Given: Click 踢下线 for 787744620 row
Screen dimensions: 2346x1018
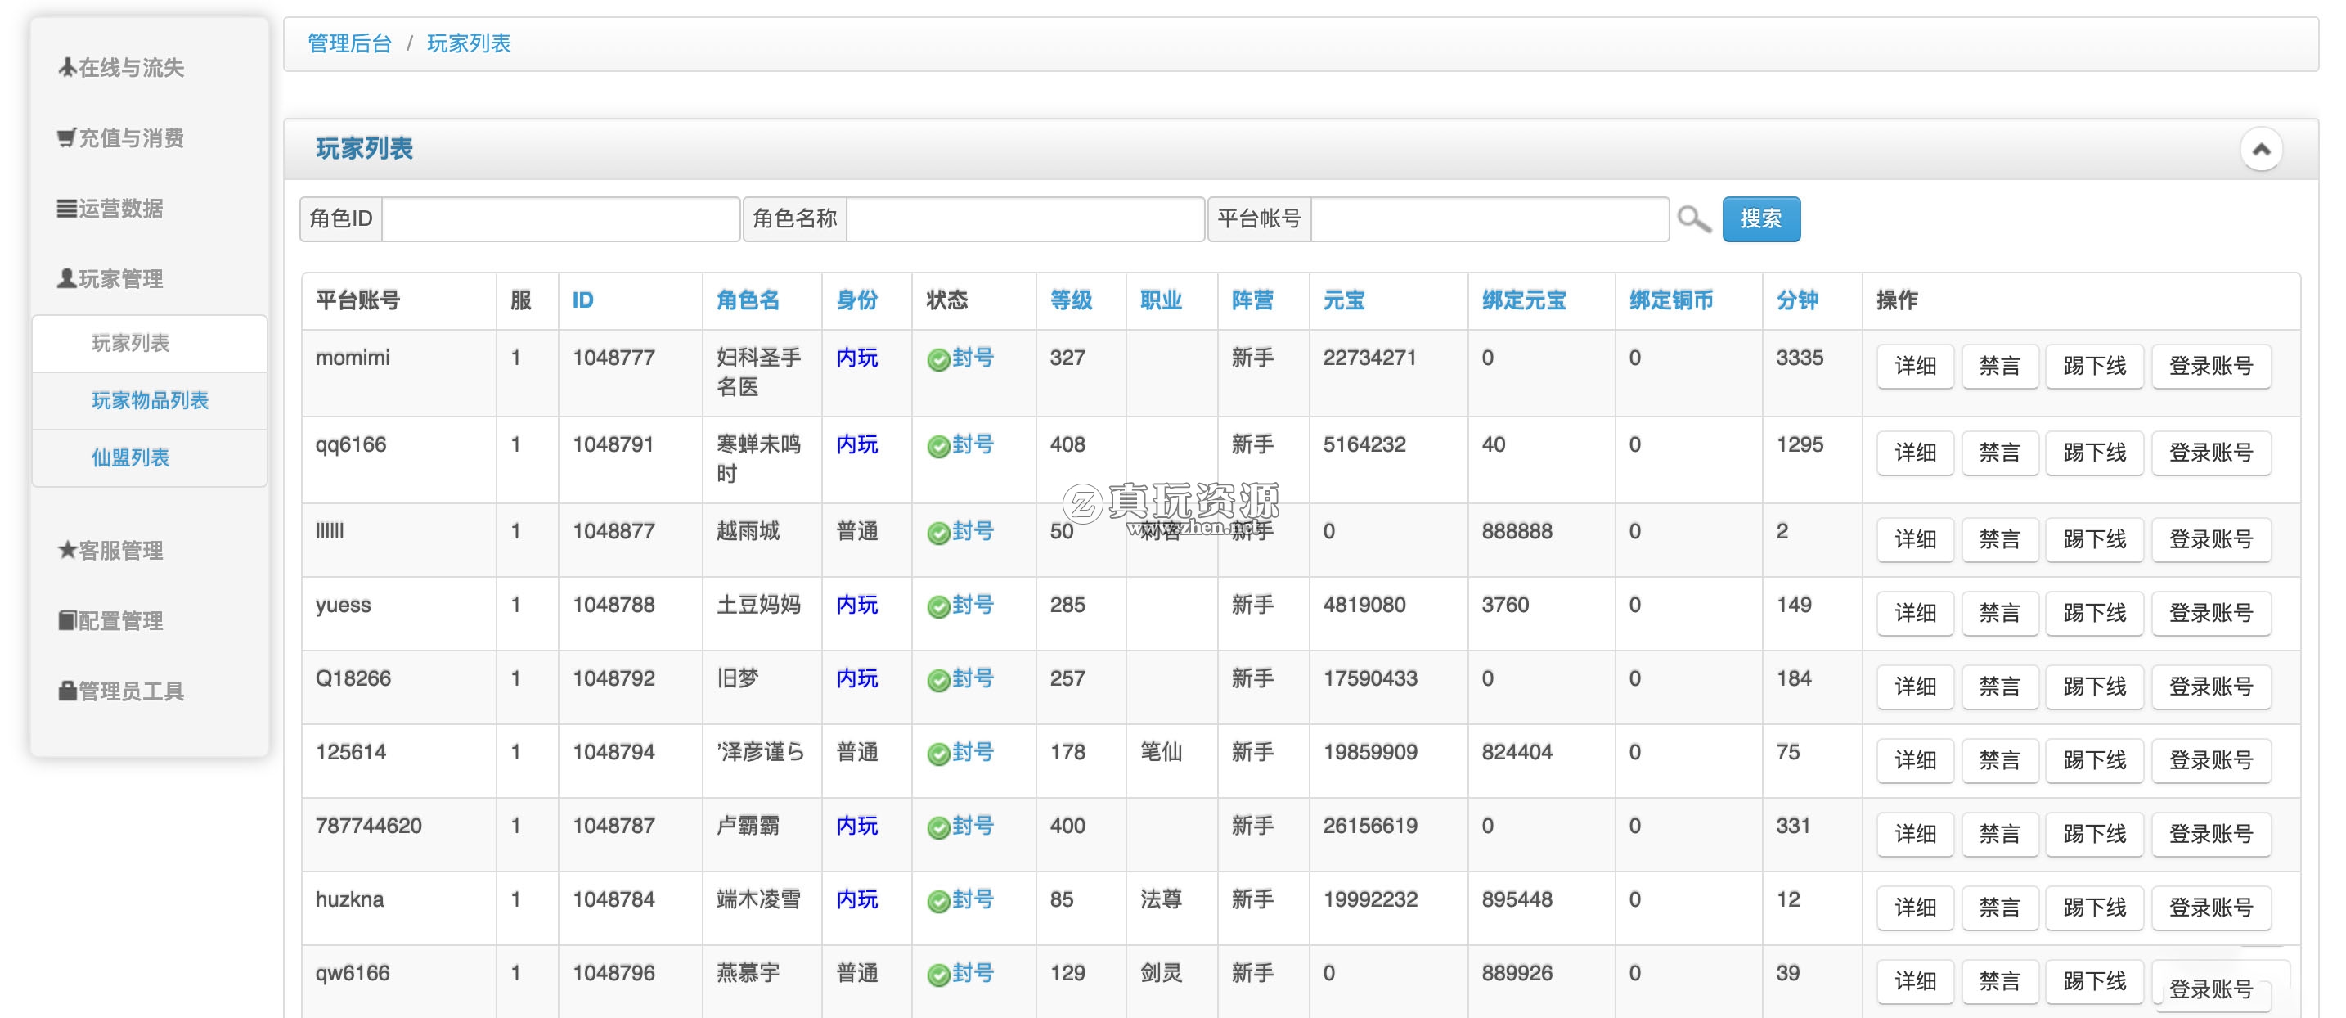Looking at the screenshot, I should (x=2095, y=834).
